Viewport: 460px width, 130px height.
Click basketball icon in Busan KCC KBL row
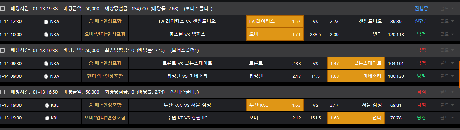[x=47, y=105]
